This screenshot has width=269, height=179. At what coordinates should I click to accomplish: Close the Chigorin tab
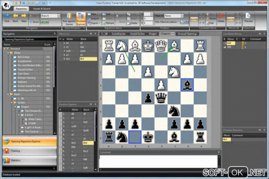(x=172, y=34)
